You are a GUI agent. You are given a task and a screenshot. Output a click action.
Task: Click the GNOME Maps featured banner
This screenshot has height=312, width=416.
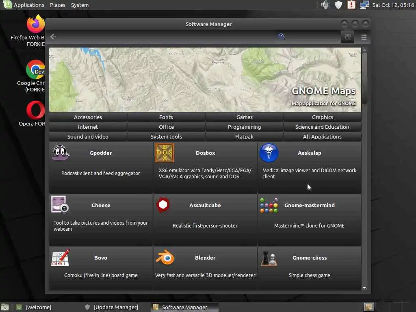[x=205, y=80]
